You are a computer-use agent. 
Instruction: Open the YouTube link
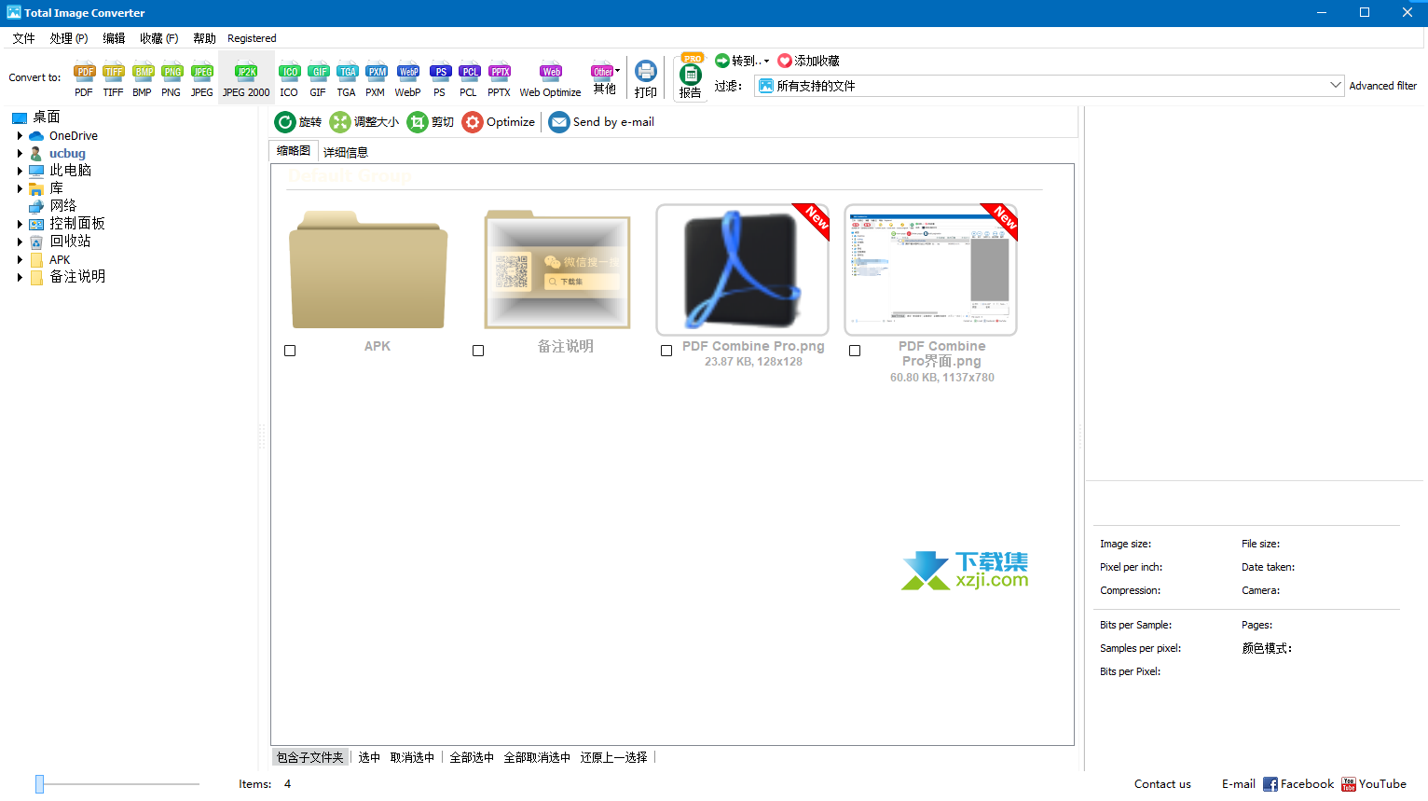[x=1374, y=784]
